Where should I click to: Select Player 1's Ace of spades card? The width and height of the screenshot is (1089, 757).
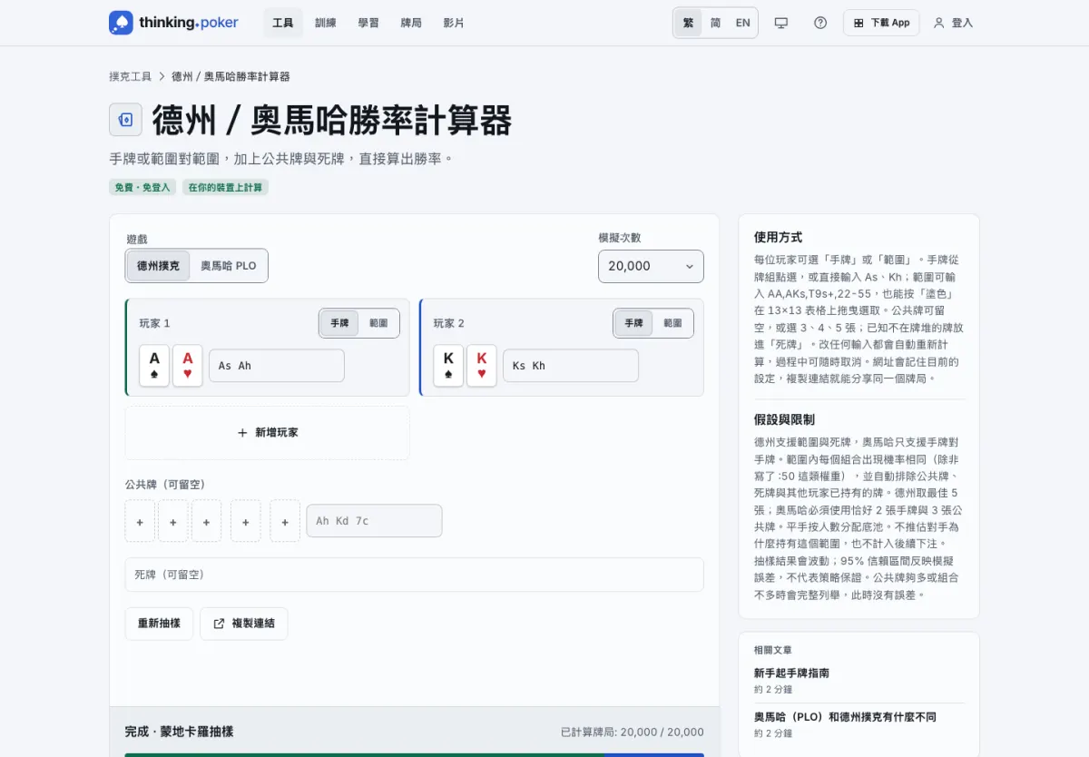pyautogui.click(x=154, y=365)
